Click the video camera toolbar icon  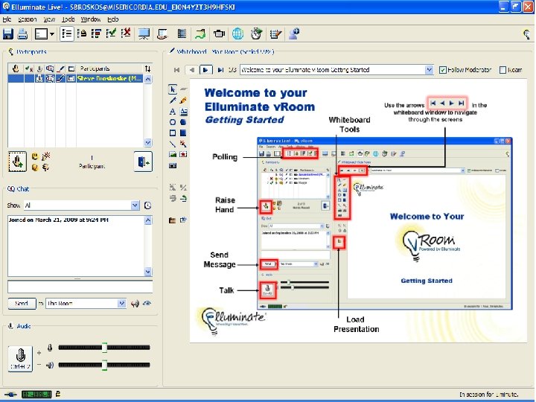pos(219,33)
